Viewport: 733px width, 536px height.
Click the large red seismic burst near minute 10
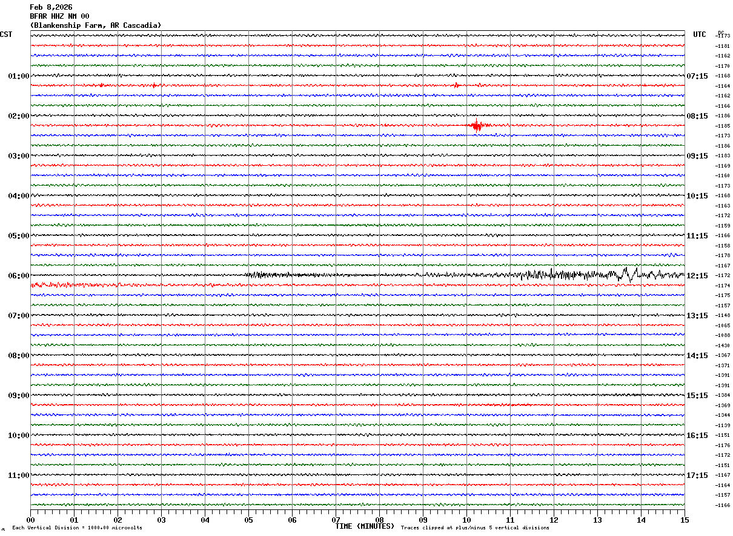477,125
